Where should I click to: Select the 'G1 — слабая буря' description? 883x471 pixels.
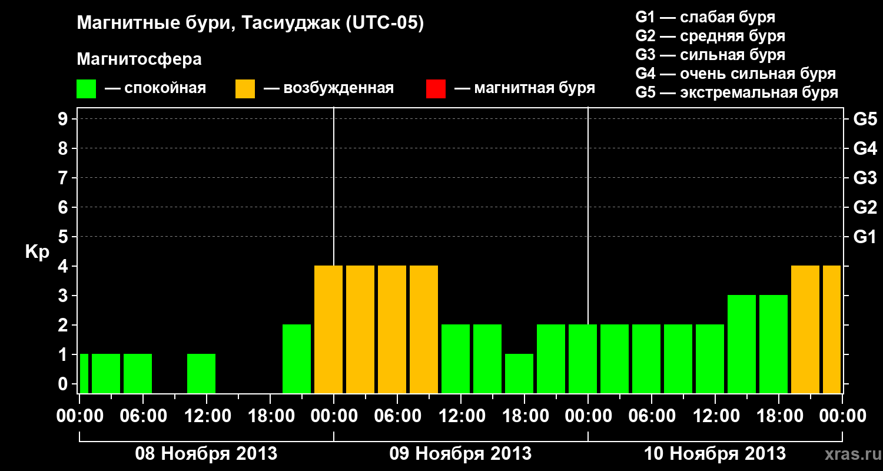point(705,17)
